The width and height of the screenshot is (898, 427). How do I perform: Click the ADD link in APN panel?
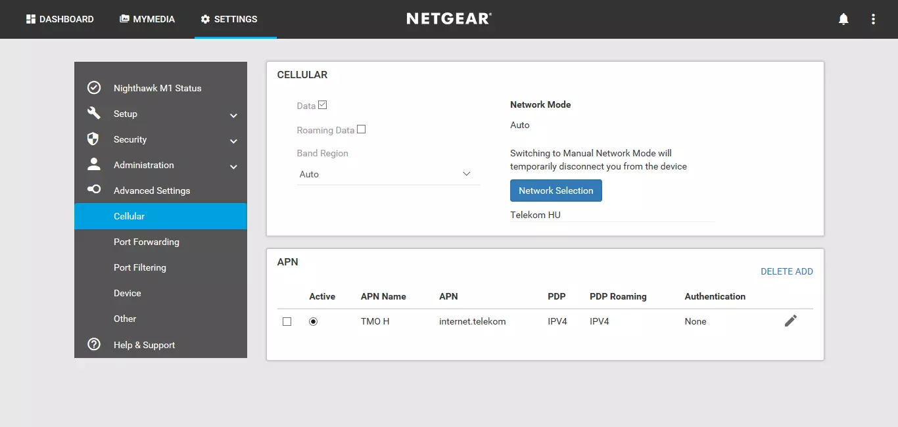pyautogui.click(x=805, y=271)
